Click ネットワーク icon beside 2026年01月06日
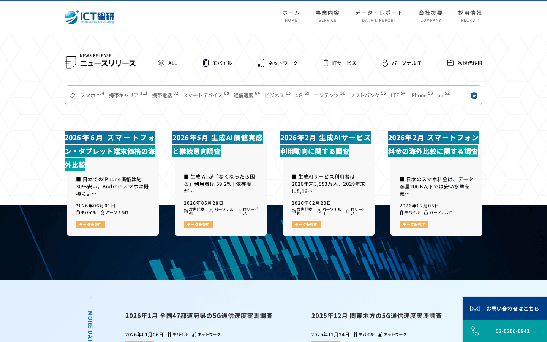This screenshot has width=547, height=342. [x=194, y=334]
